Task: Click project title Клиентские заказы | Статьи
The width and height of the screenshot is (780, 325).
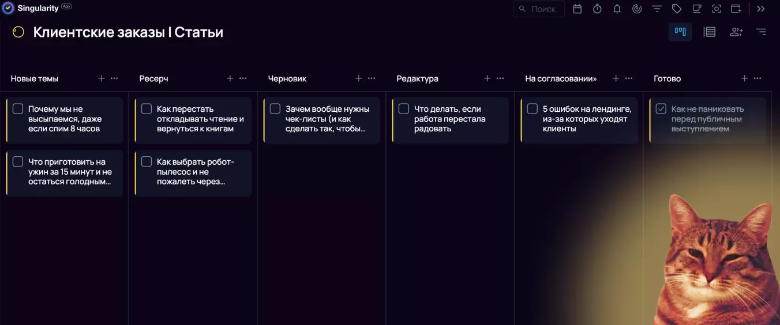Action: [128, 32]
